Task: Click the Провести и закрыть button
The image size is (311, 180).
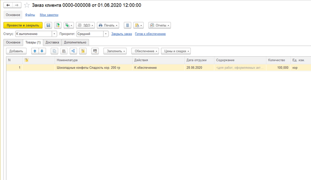Action: point(23,25)
